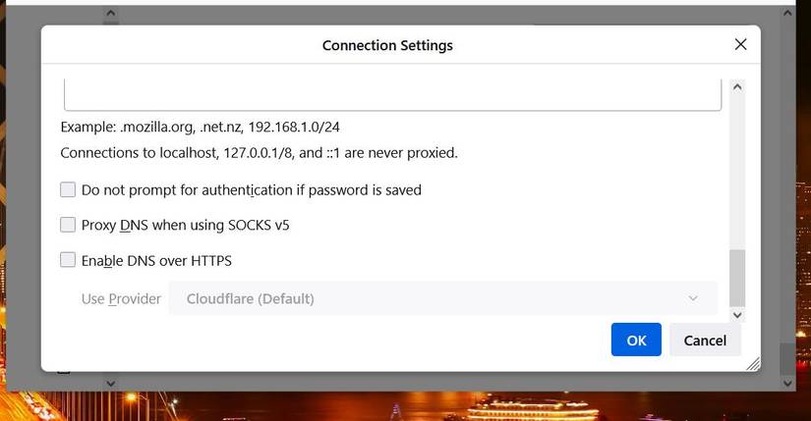Screen dimensions: 811x421
Task: Click the dialog scrollbar up arrow
Action: [737, 87]
